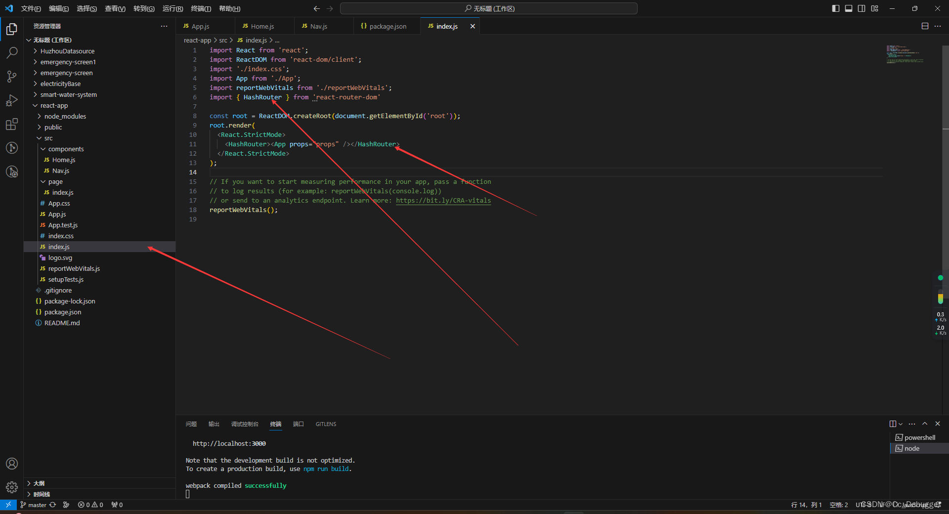Viewport: 949px width, 514px height.
Task: Click the navigate back arrow
Action: pyautogui.click(x=317, y=8)
